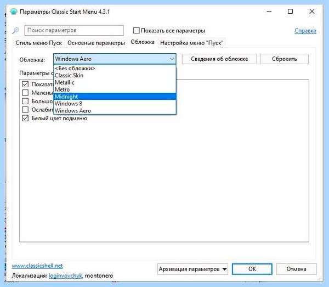Click the Classic Start Menu shell icon in title bar
Viewport: 329px width, 287px height.
[14, 12]
